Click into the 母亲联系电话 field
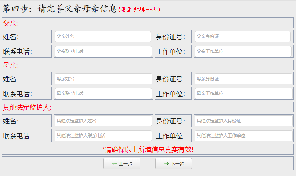 (x=103, y=94)
